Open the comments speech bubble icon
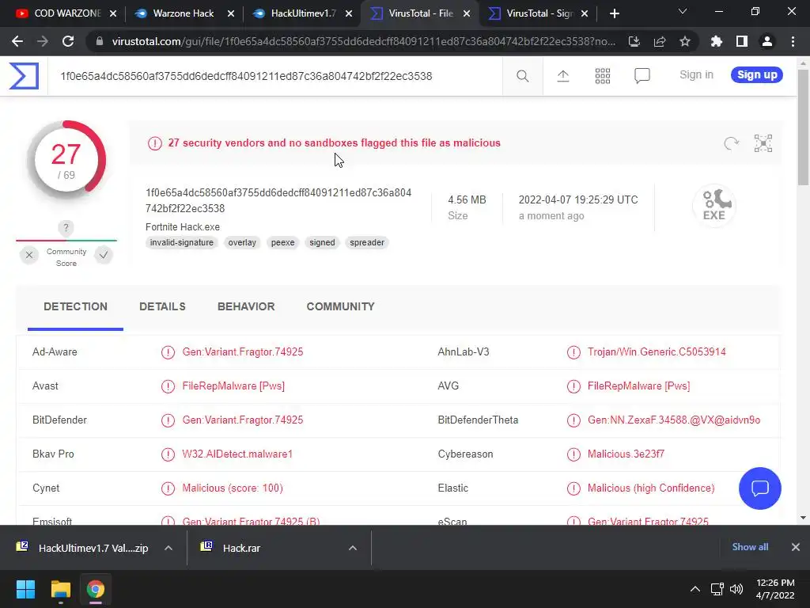The height and width of the screenshot is (608, 810). pyautogui.click(x=642, y=76)
